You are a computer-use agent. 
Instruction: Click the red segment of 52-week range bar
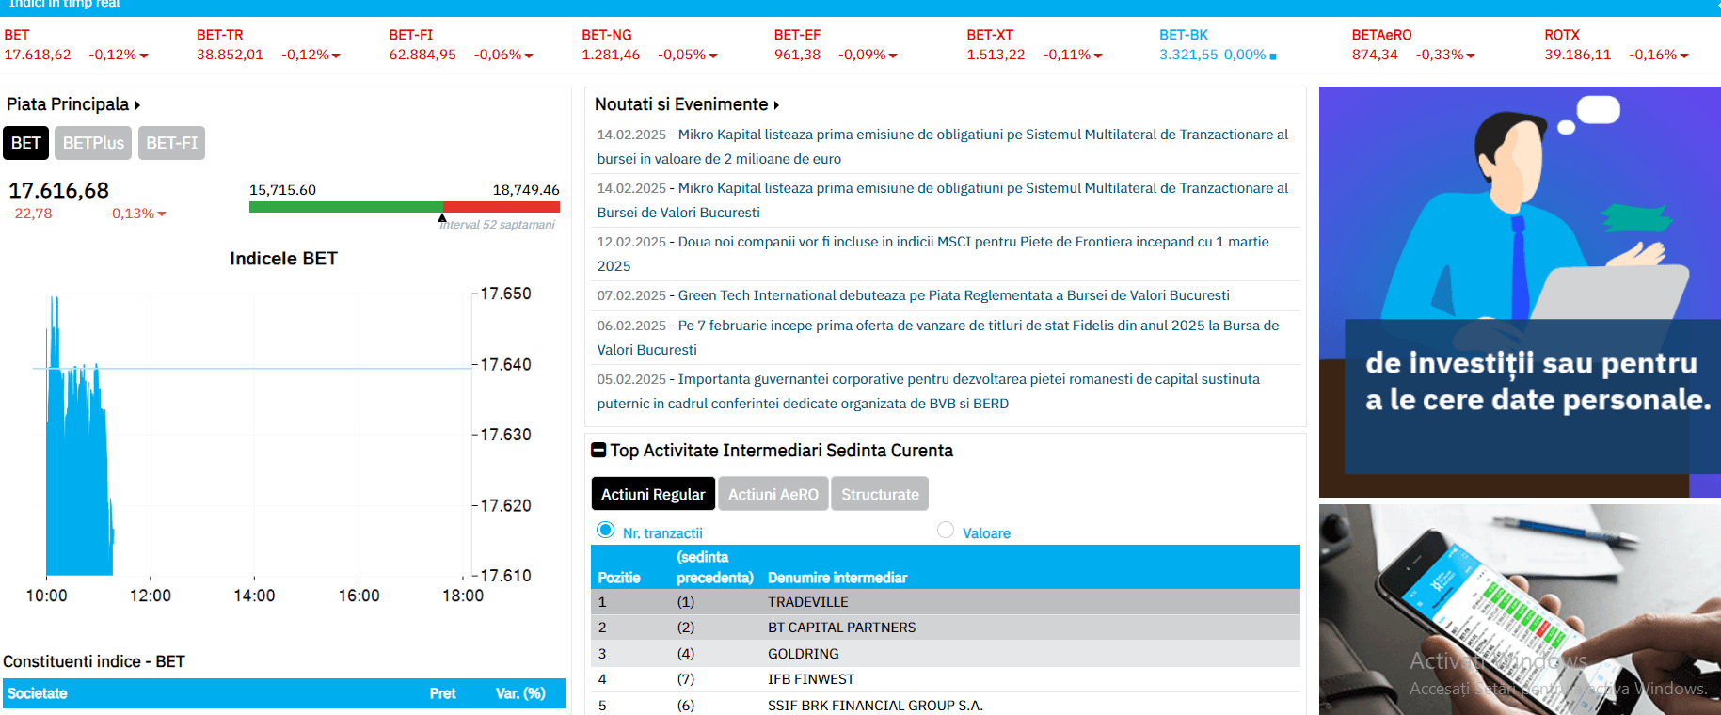tap(502, 207)
